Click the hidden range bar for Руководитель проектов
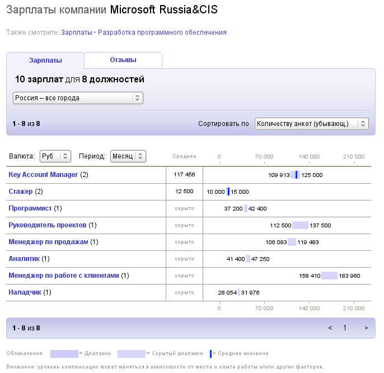The width and height of the screenshot is (384, 373). [300, 225]
